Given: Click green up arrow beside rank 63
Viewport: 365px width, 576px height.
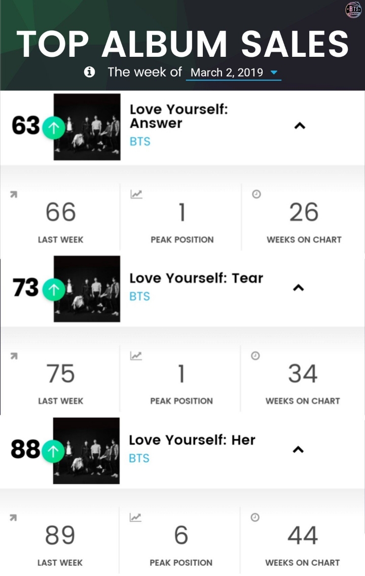Looking at the screenshot, I should click(x=54, y=128).
